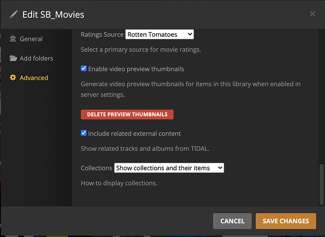325x237 pixels.
Task: Click the Add folders folder icon
Action: 13,59
